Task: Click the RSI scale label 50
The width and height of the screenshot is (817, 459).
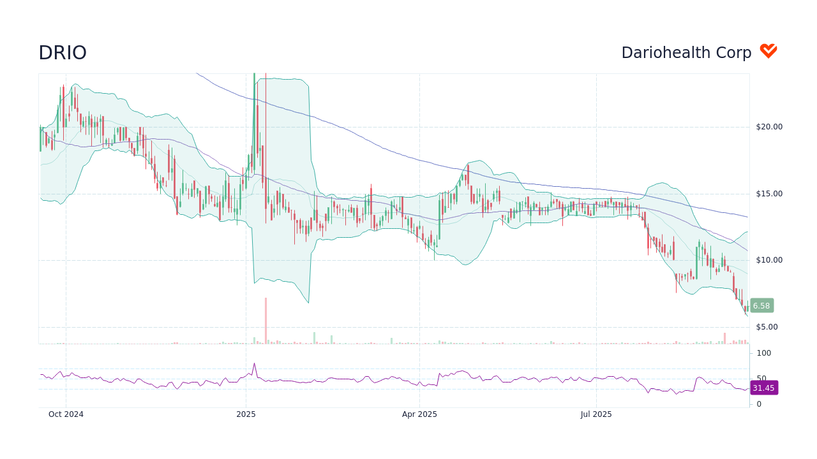Action: tap(761, 379)
